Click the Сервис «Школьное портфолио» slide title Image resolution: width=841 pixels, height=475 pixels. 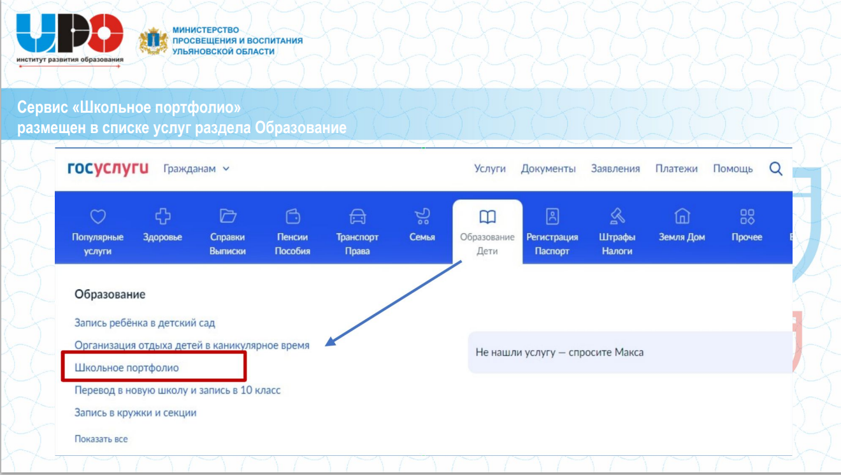(182, 117)
